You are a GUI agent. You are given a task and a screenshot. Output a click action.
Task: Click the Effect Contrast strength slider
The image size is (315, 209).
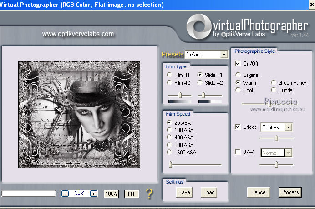[276, 138]
